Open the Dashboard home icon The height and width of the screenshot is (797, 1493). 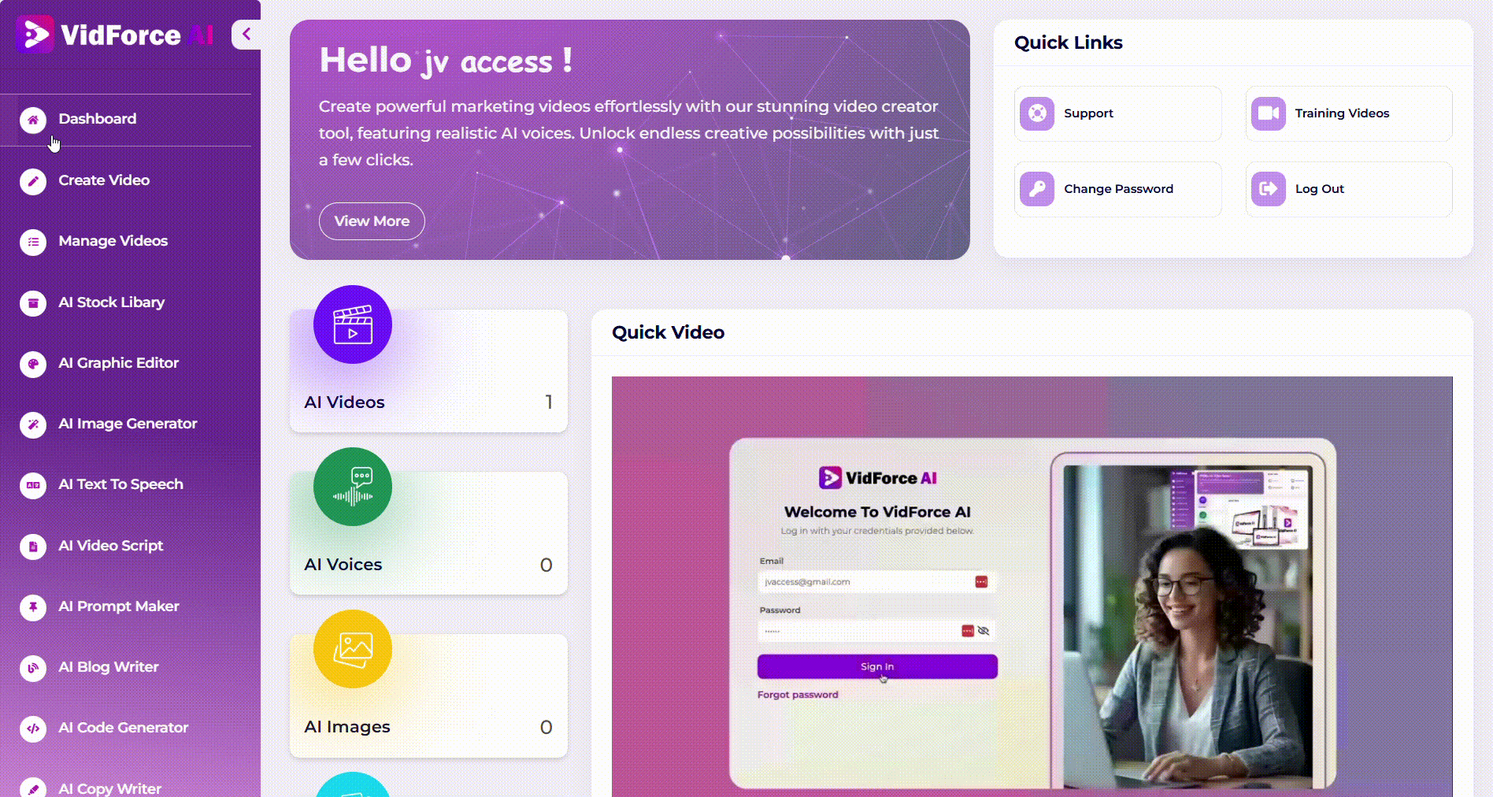pyautogui.click(x=33, y=120)
